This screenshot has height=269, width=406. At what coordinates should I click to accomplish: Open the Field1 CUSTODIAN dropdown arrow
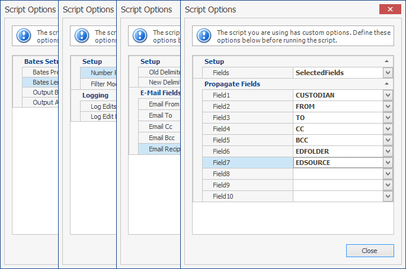(x=388, y=95)
